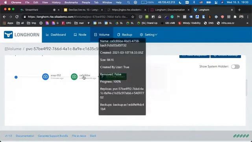Open the Chrome application menu
The width and height of the screenshot is (252, 142).
tap(16, 2)
